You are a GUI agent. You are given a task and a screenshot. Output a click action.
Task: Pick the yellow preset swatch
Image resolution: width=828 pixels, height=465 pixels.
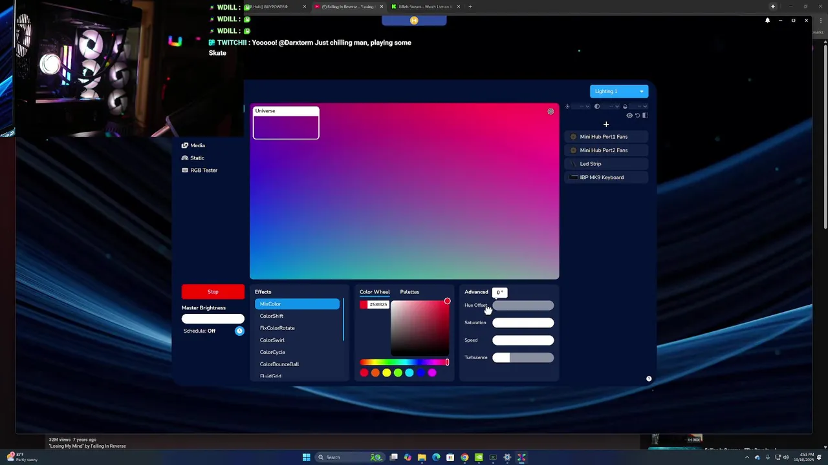click(387, 373)
